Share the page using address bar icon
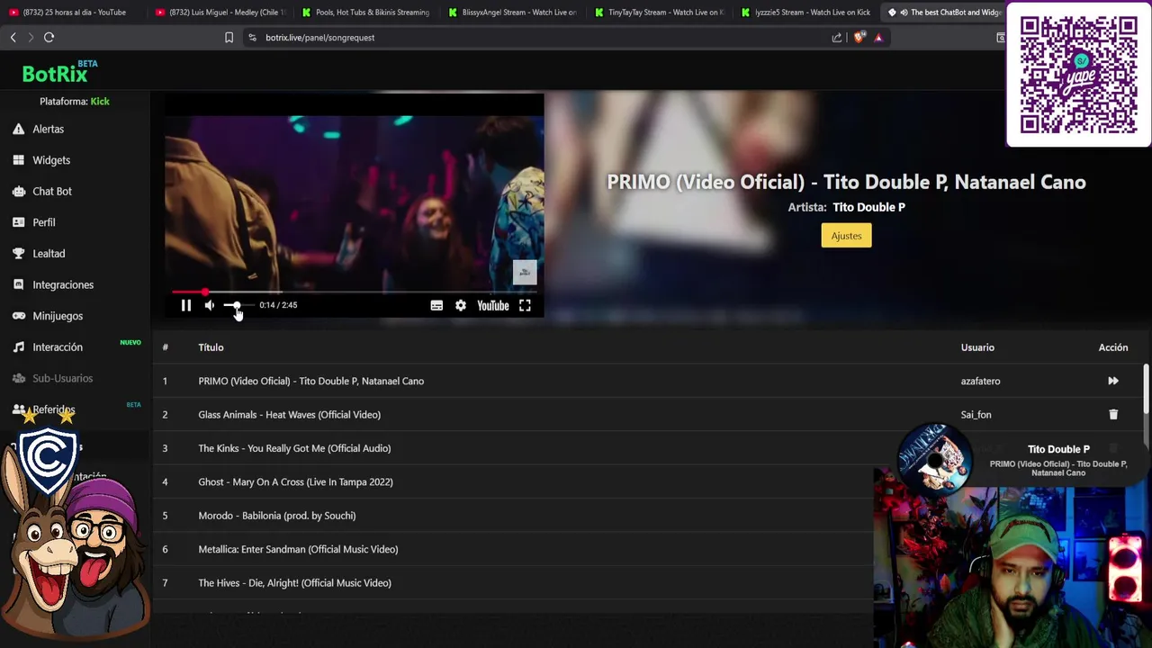The image size is (1152, 648). 837,37
